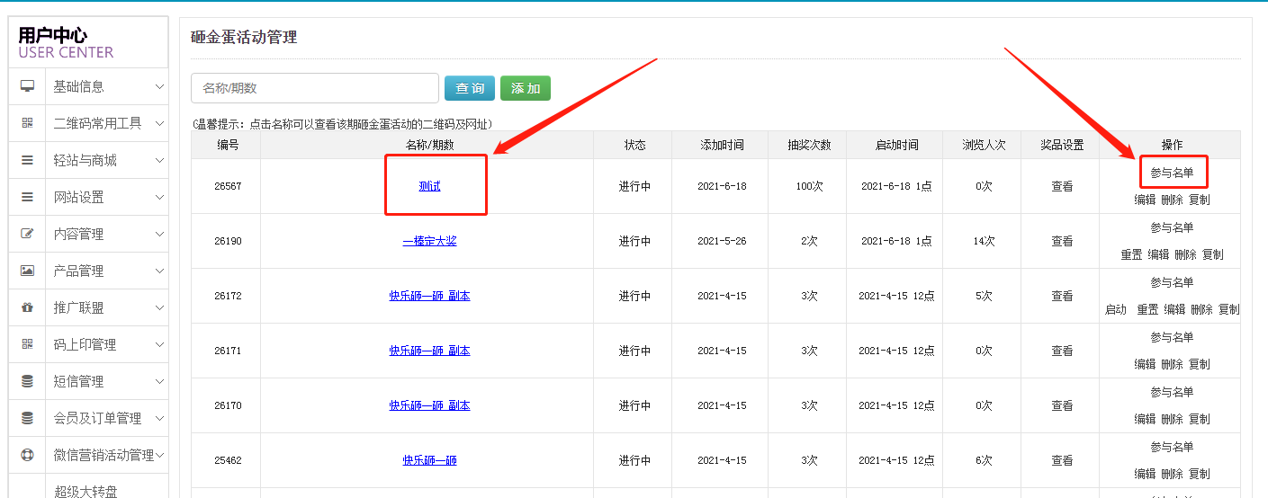Open 参与名单 for activity 26567
Image resolution: width=1268 pixels, height=498 pixels.
[x=1172, y=173]
